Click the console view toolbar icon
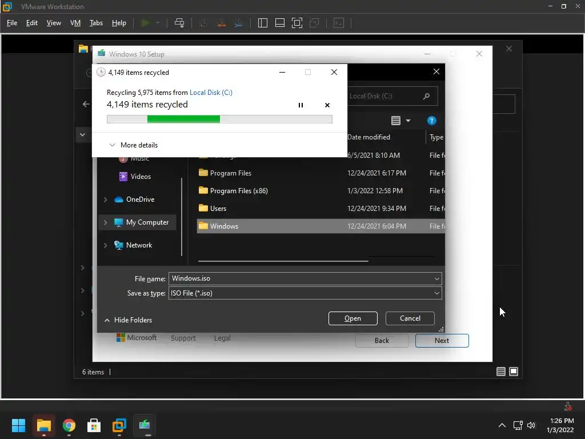 pyautogui.click(x=339, y=23)
